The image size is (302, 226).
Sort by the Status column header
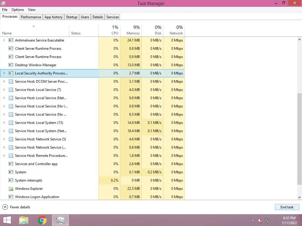84,31
